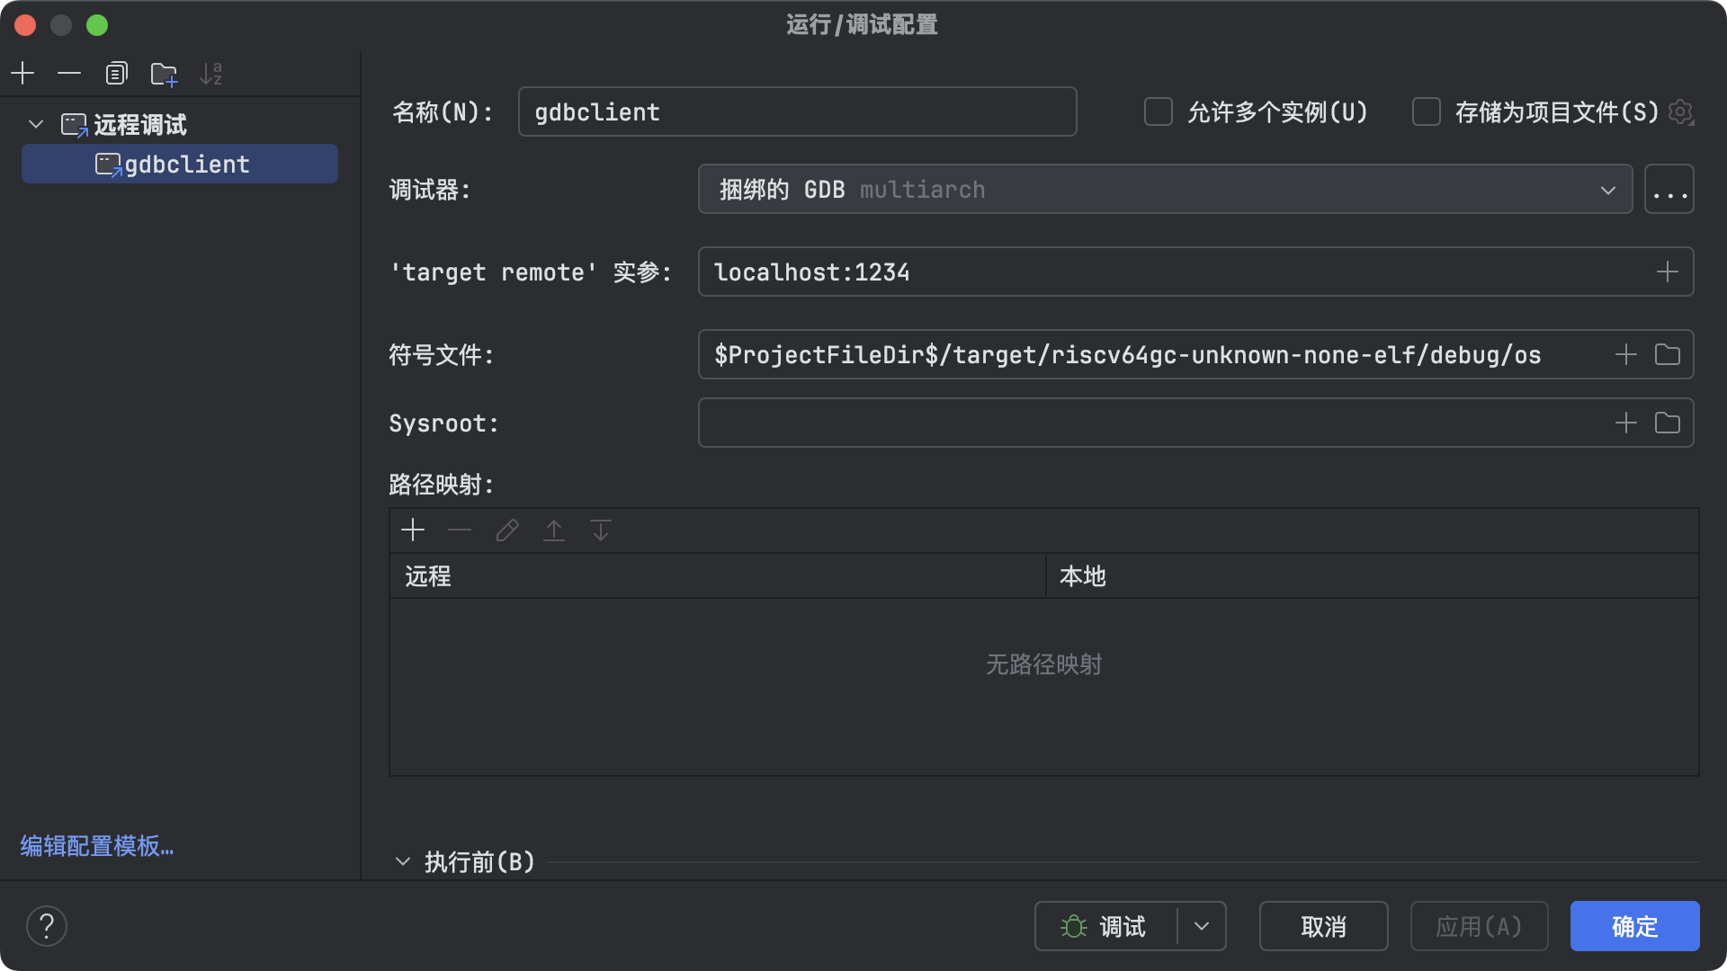Remove the selected configuration with minus icon
Screen dimensions: 1727x971
pyautogui.click(x=69, y=73)
